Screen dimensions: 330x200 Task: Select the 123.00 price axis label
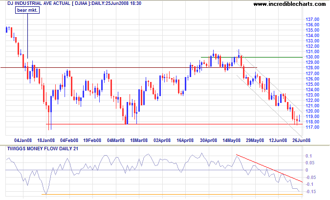click(312, 95)
